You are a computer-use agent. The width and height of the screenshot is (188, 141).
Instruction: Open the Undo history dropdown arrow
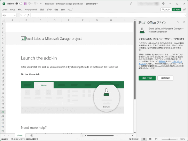coord(32,4)
